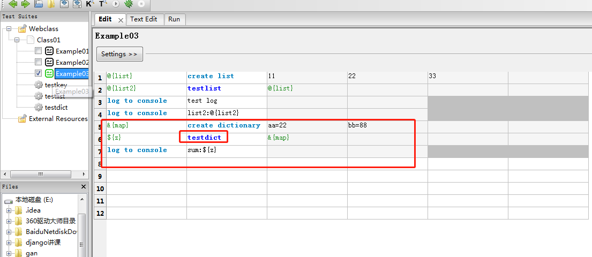The image size is (592, 257).
Task: Click the '@{list2}' cell in row 2
Action: coord(146,89)
